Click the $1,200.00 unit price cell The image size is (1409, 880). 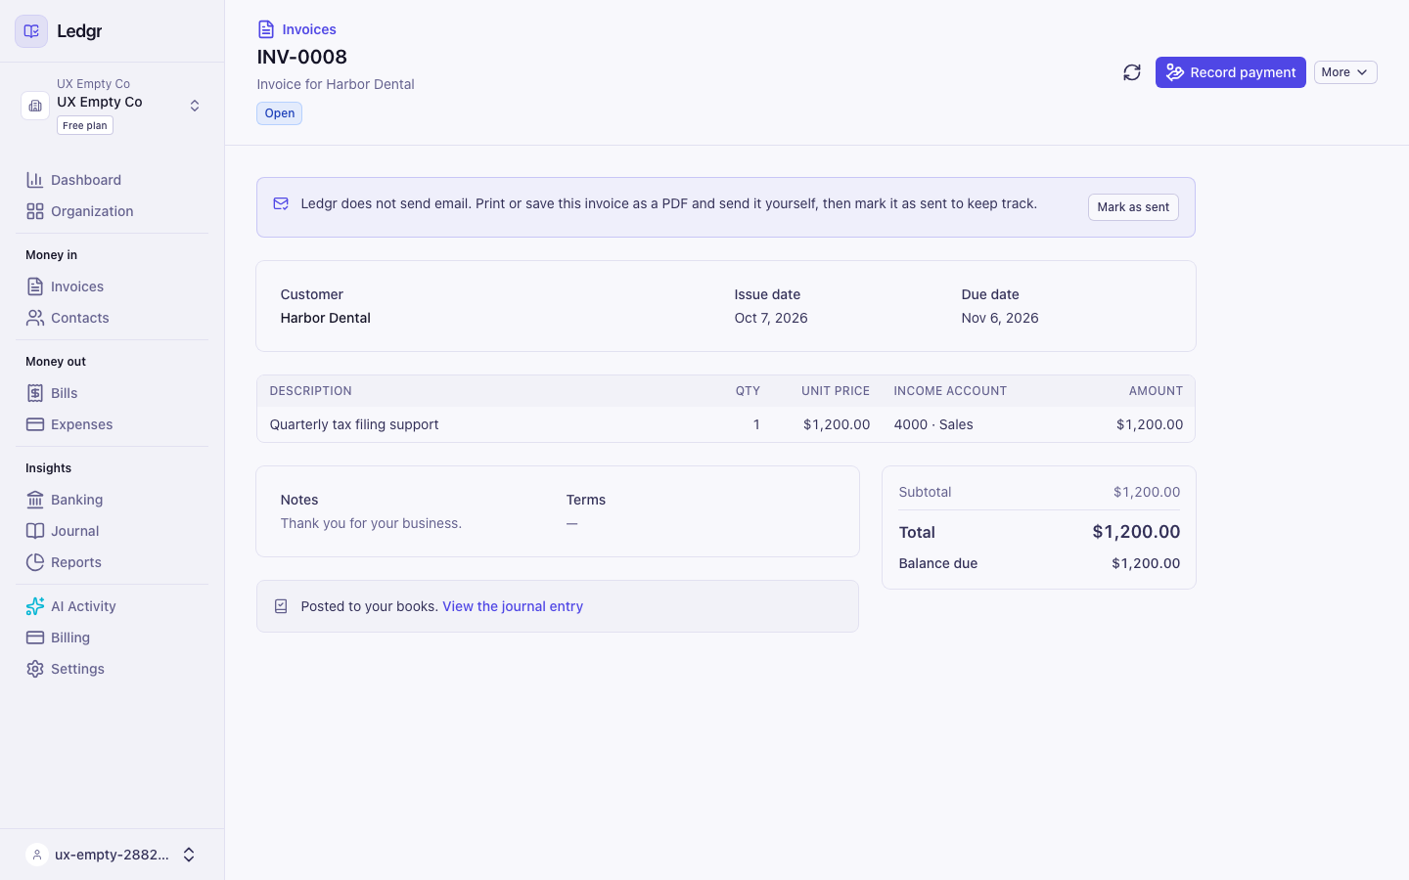click(837, 424)
